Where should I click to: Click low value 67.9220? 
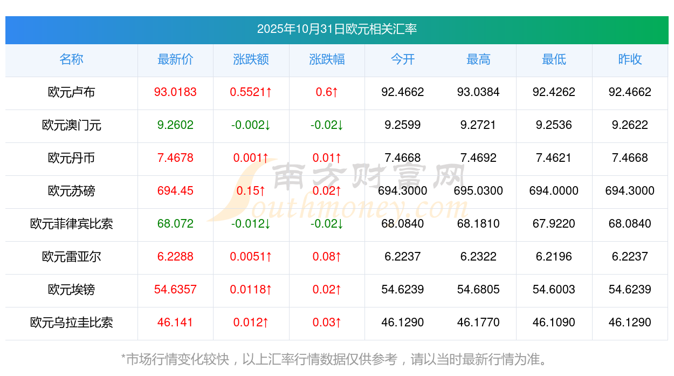pyautogui.click(x=554, y=224)
